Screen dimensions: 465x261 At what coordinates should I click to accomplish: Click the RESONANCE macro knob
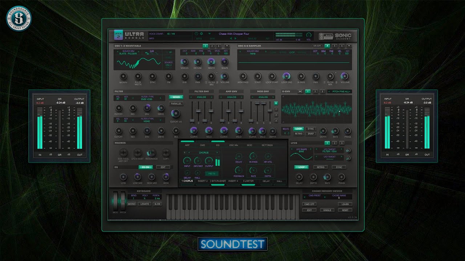(151, 153)
